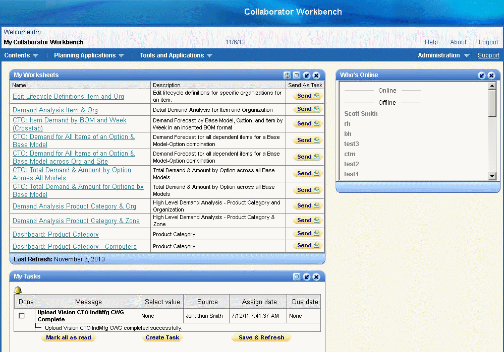Click Mark all as read button

tap(69, 337)
